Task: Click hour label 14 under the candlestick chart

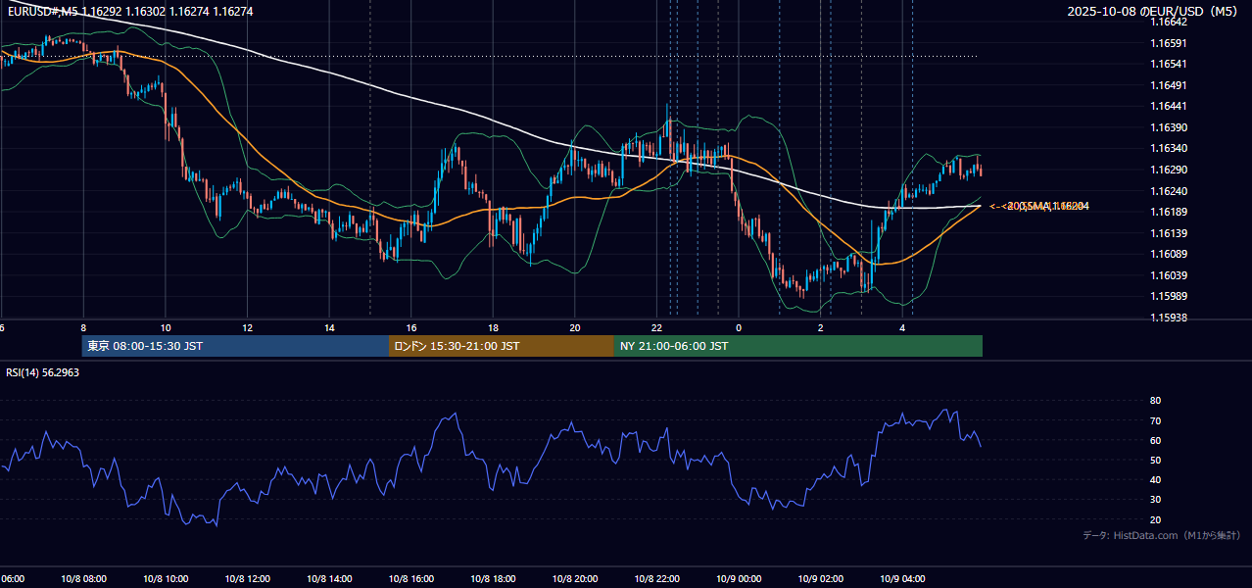Action: coord(329,328)
